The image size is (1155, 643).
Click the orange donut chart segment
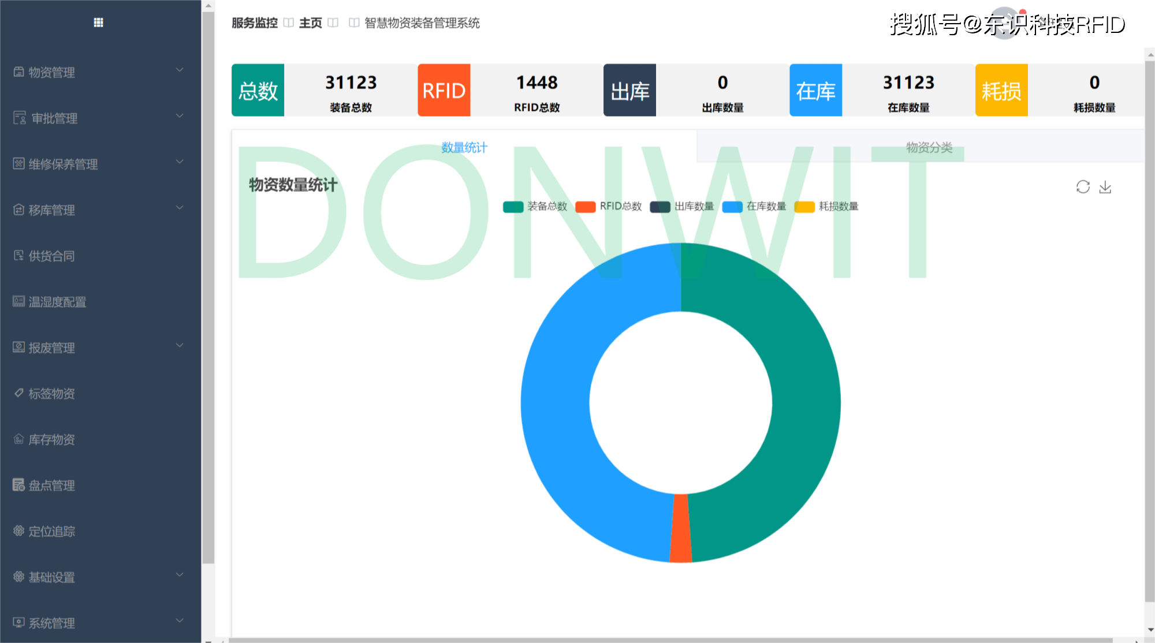[681, 528]
